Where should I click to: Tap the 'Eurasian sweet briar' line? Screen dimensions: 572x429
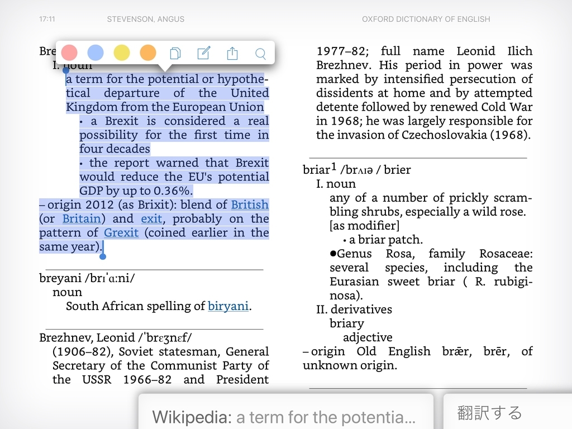431,282
